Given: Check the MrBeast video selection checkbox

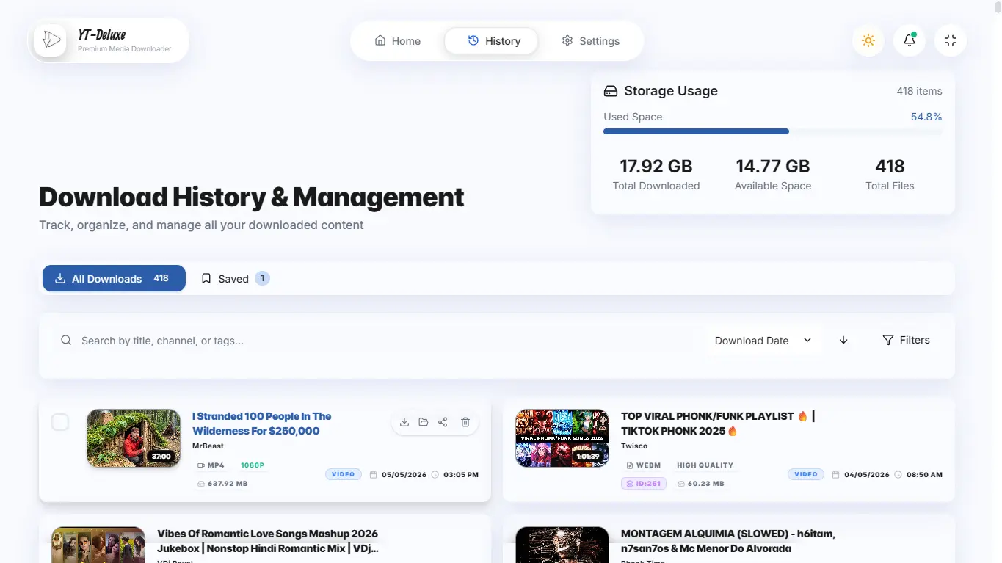Looking at the screenshot, I should tap(60, 421).
